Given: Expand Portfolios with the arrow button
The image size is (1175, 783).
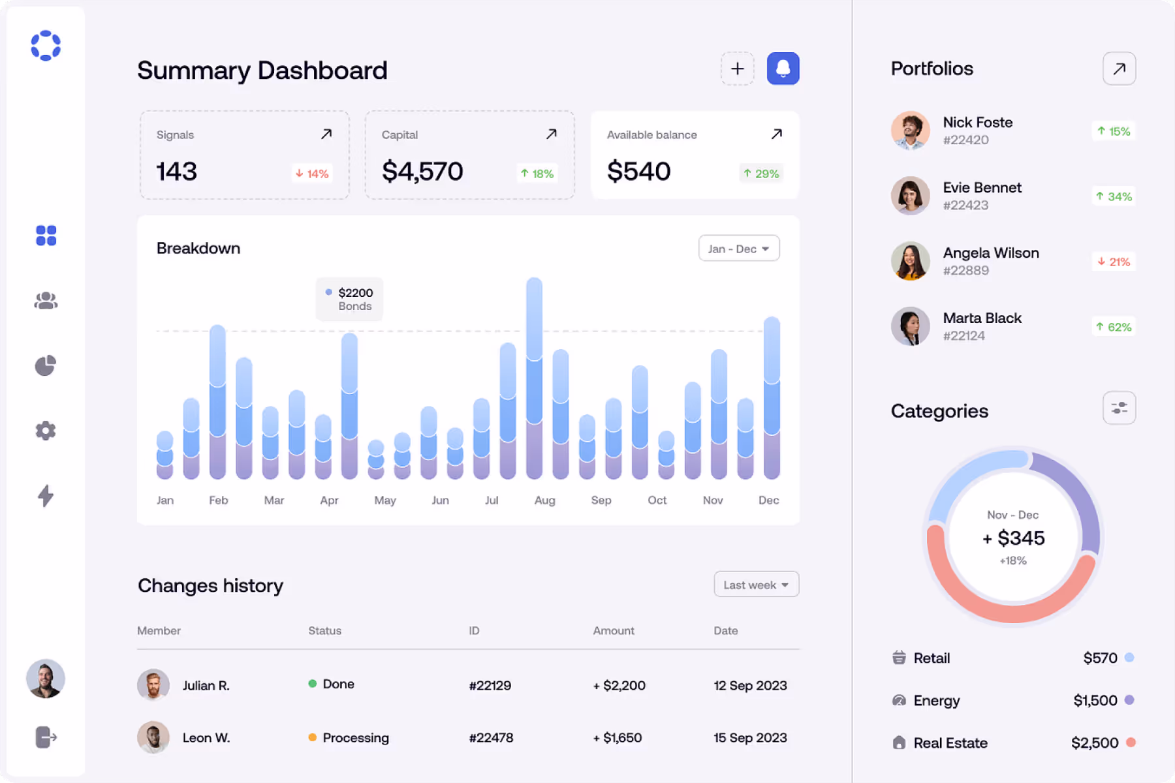Looking at the screenshot, I should point(1119,69).
